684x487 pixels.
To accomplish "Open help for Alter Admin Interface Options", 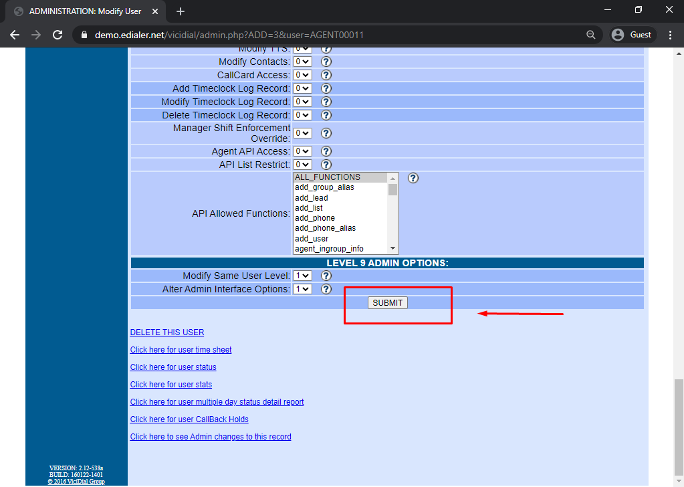I will tap(326, 289).
